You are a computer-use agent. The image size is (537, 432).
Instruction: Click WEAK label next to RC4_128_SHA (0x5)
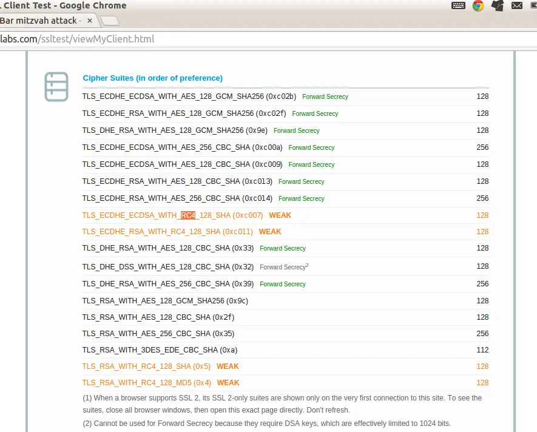tap(228, 366)
